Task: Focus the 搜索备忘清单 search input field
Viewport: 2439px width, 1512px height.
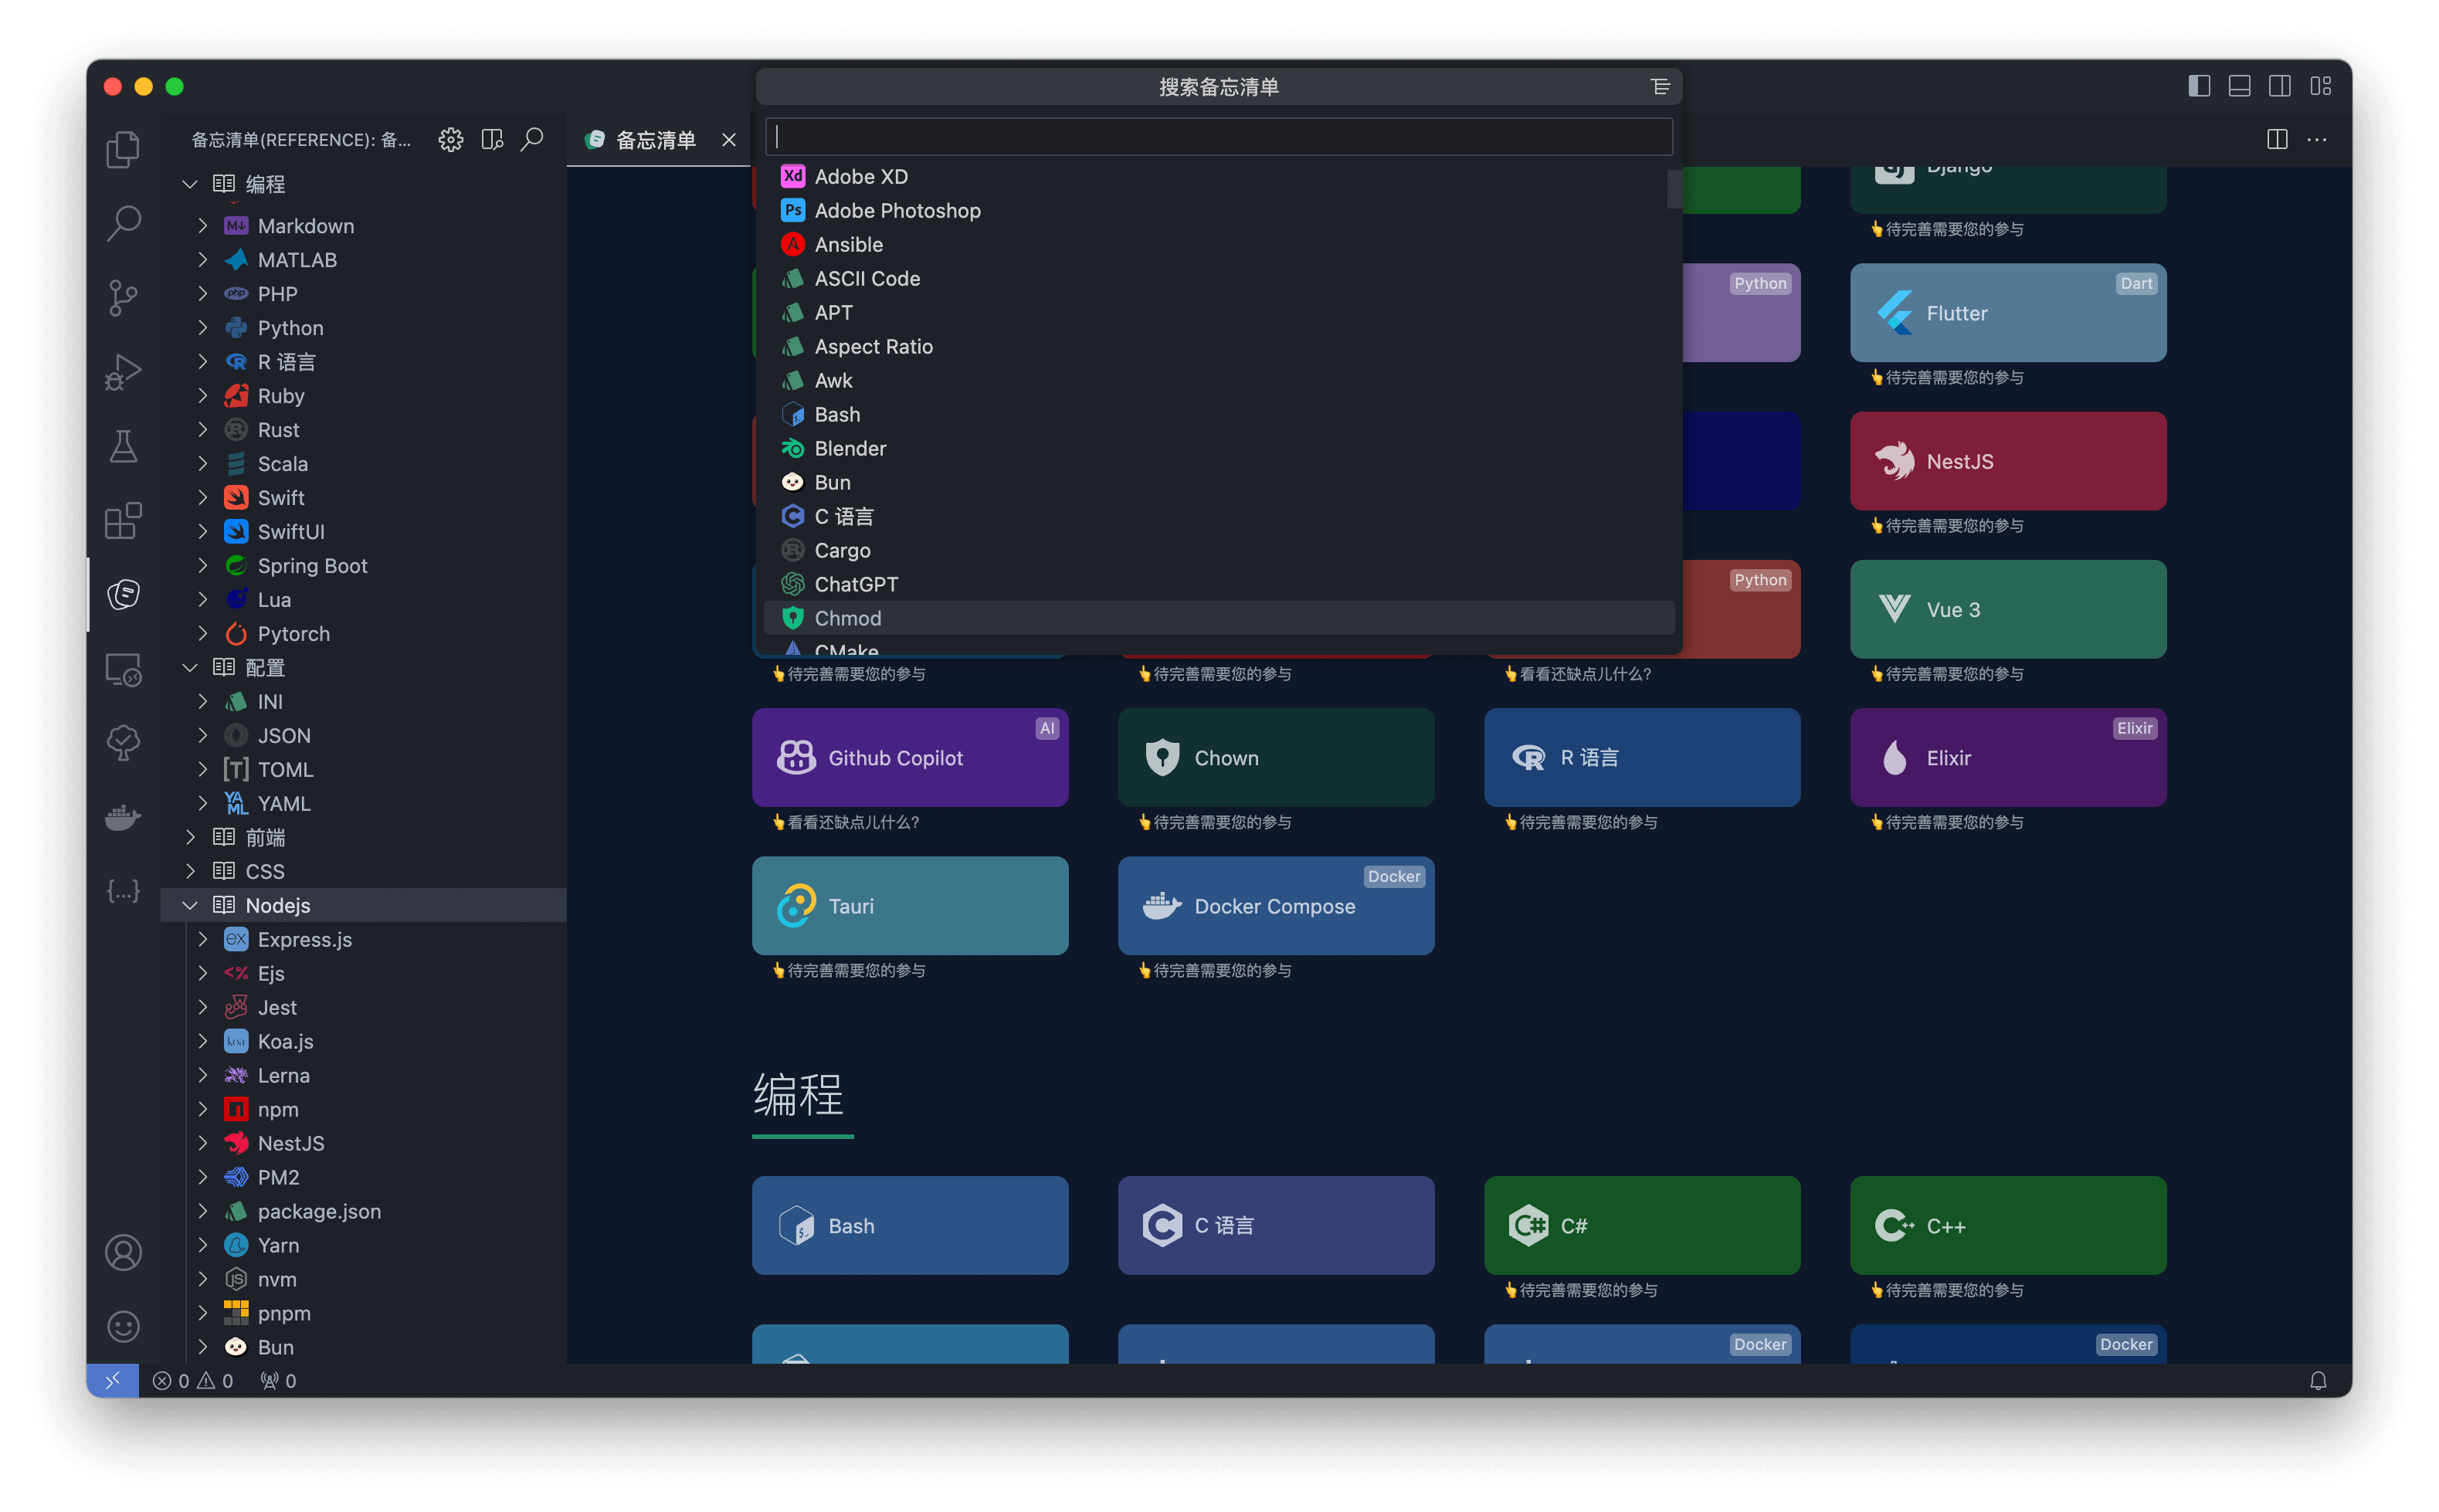Action: pos(1218,137)
